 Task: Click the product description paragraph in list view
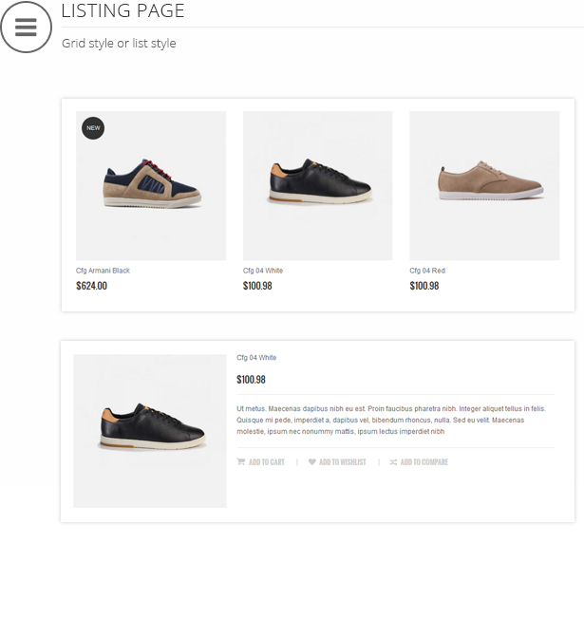pos(391,420)
